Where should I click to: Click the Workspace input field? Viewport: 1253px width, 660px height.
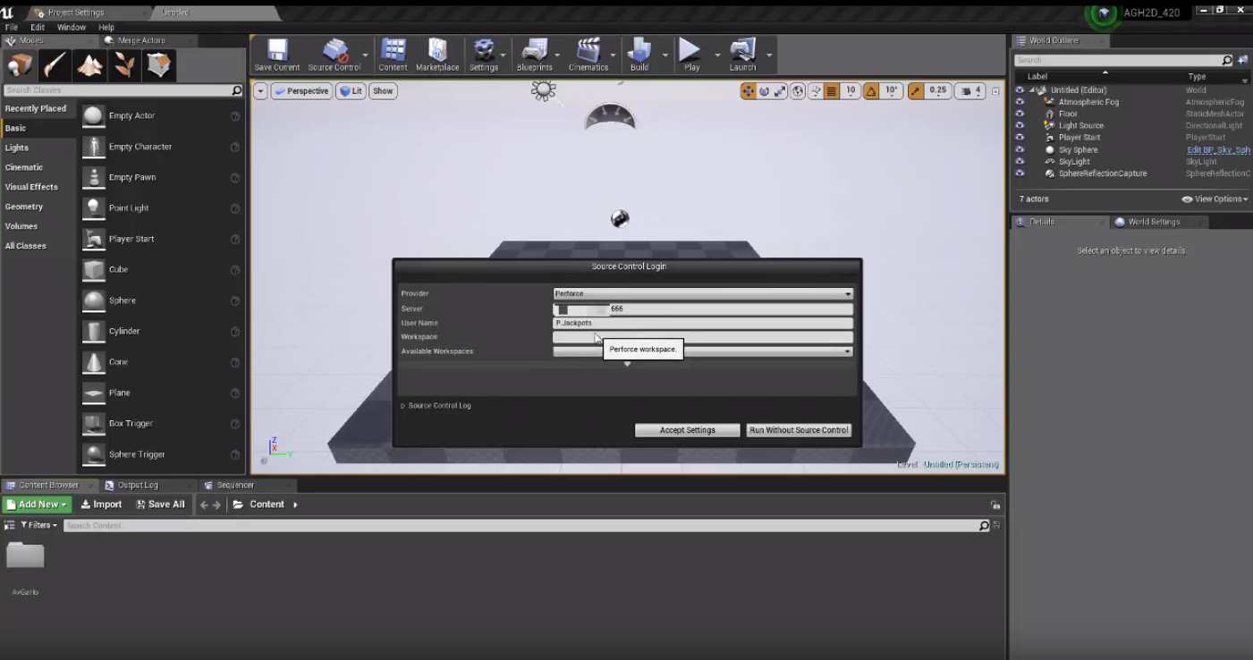703,337
